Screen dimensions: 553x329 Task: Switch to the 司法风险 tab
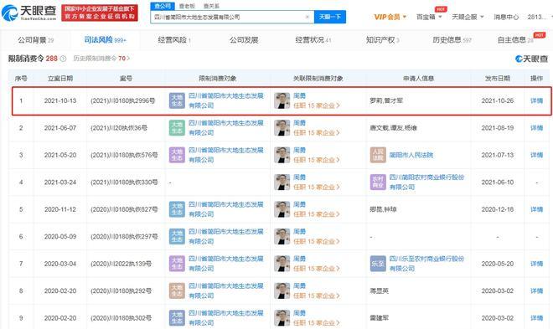point(105,40)
